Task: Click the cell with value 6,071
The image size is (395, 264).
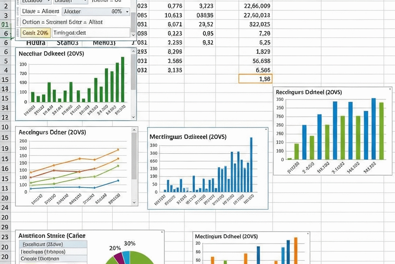Action: click(x=167, y=24)
